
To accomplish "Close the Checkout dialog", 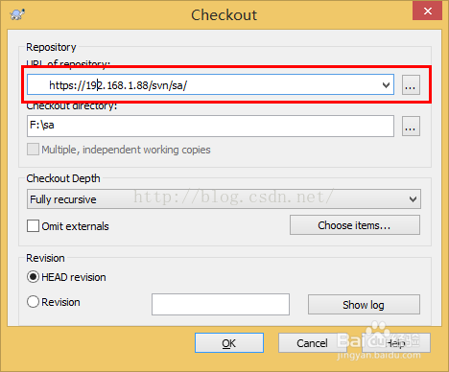I will 428,12.
